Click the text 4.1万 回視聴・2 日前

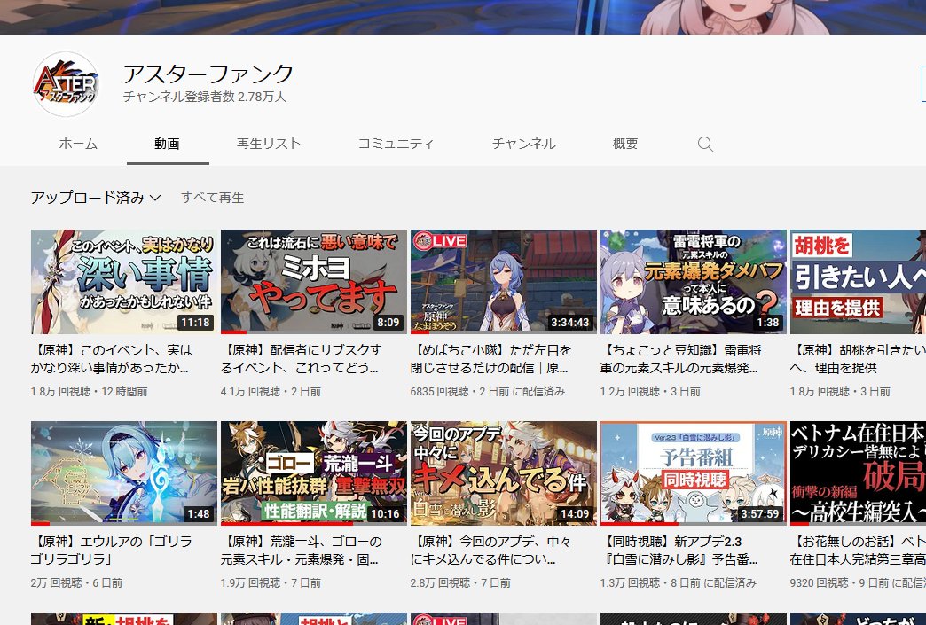[x=271, y=391]
